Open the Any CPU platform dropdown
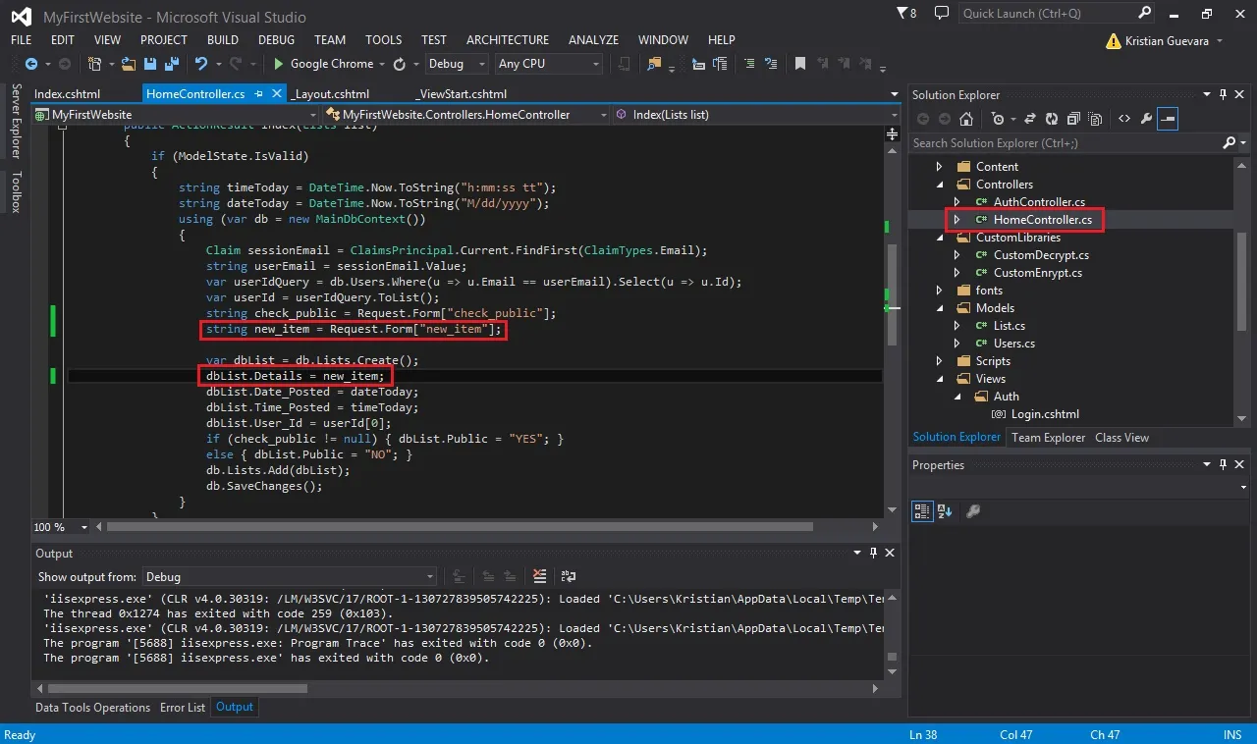This screenshot has height=744, width=1257. click(548, 64)
